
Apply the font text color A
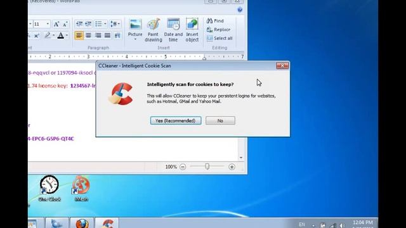coord(61,35)
